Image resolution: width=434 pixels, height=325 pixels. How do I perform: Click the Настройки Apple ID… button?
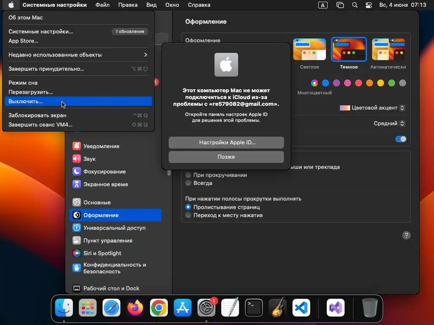click(x=226, y=143)
